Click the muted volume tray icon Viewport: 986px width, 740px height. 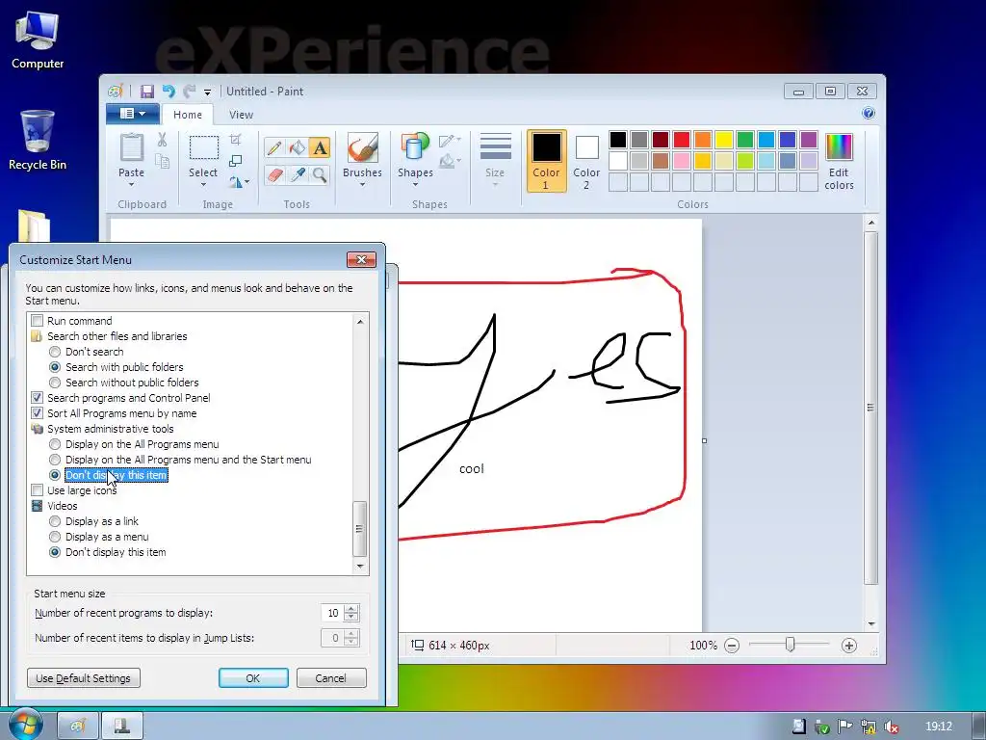pyautogui.click(x=891, y=727)
